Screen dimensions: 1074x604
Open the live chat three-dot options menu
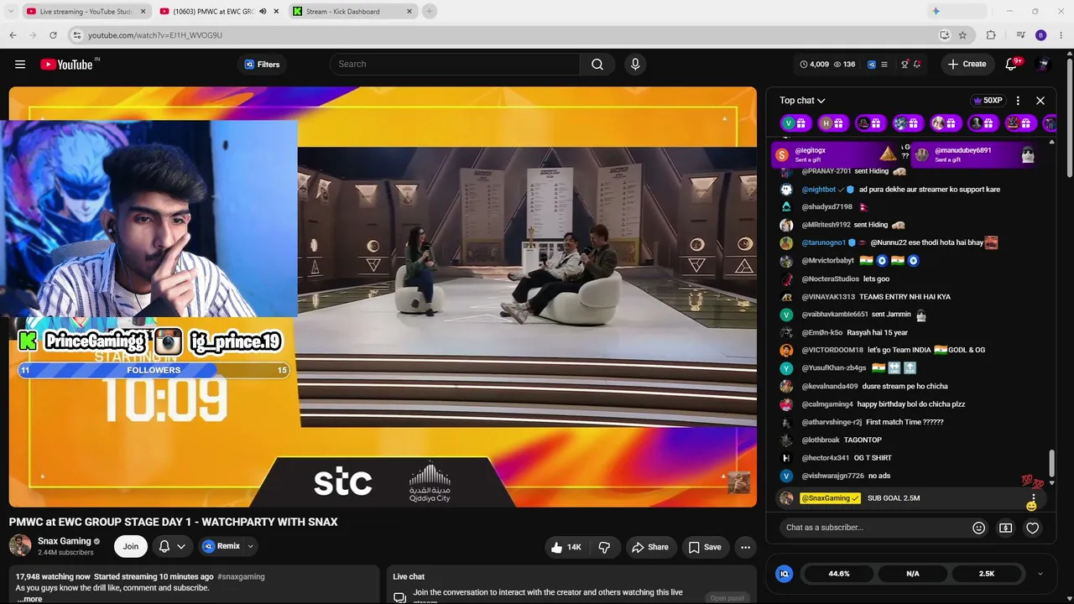point(1018,101)
